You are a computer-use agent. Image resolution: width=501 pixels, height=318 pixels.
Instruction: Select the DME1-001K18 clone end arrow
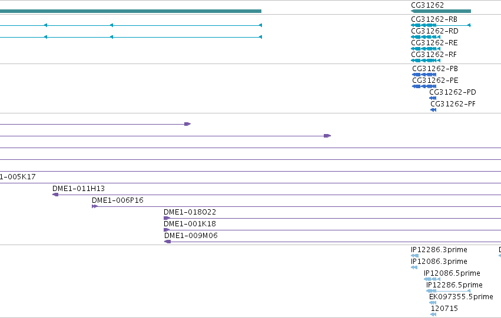(x=167, y=230)
